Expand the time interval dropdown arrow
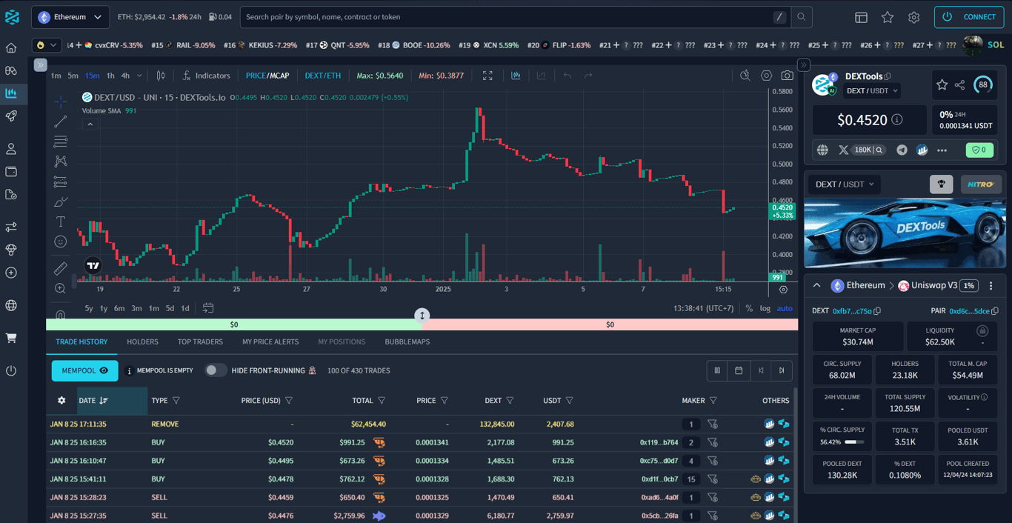The height and width of the screenshot is (523, 1012). pyautogui.click(x=139, y=76)
